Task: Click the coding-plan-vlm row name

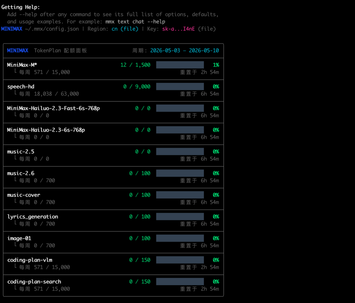Action: (30, 260)
